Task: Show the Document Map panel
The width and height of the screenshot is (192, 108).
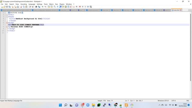Action: 66,7
